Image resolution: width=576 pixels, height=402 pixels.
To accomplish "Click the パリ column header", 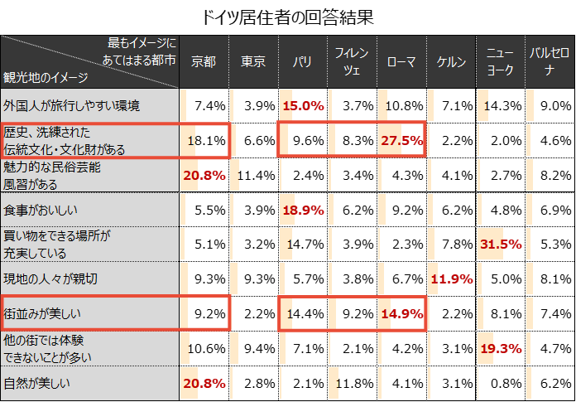I will click(303, 62).
